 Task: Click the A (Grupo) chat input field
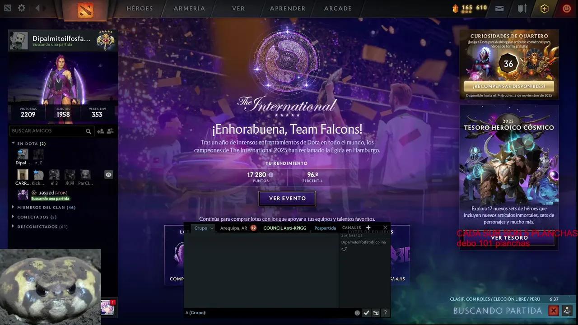pyautogui.click(x=269, y=313)
